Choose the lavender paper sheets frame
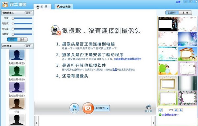Screen dimensions: 198x126 pyautogui.click(x=188, y=69)
